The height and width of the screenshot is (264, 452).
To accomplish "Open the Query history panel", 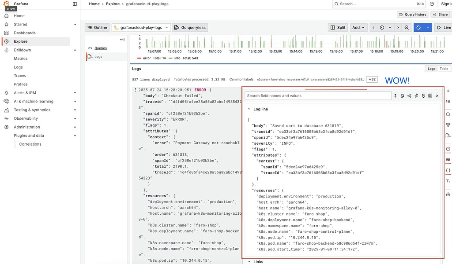I will point(412,14).
